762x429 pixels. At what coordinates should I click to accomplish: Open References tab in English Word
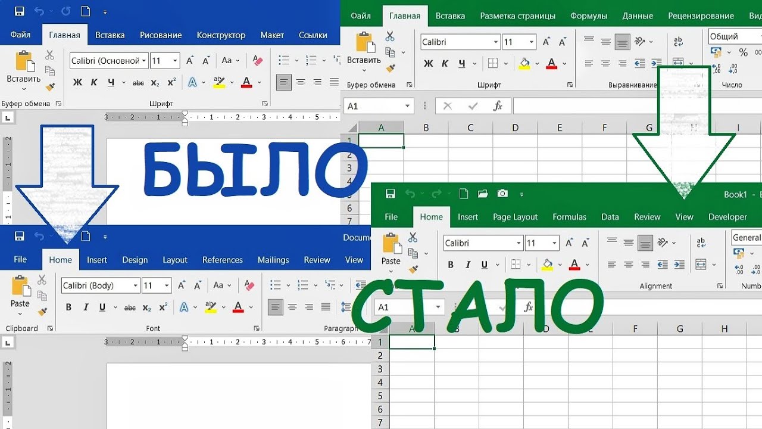coord(223,260)
